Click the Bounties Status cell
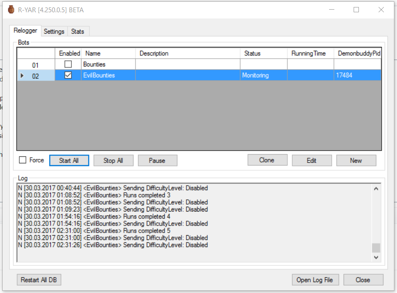397x293 pixels. [x=263, y=64]
